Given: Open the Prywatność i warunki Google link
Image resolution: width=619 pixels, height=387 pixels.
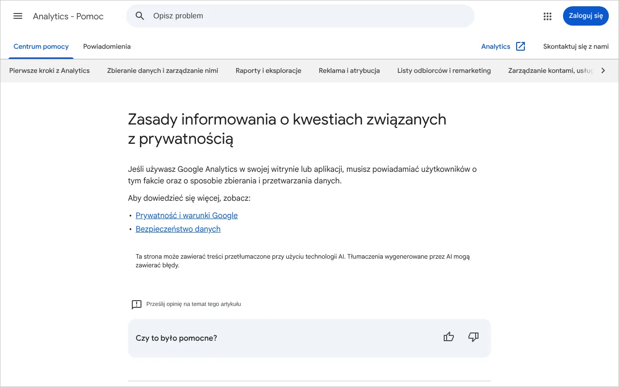Looking at the screenshot, I should point(187,215).
